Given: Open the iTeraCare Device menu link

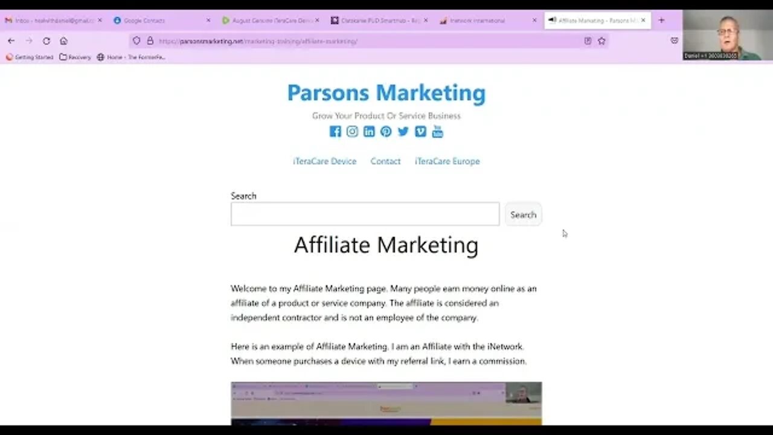Looking at the screenshot, I should (325, 161).
